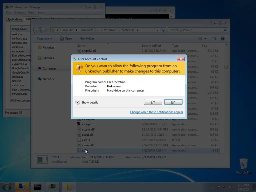This screenshot has height=192, width=256.
Task: Toggle the preview pane icon in Explorer
Action: [213, 38]
